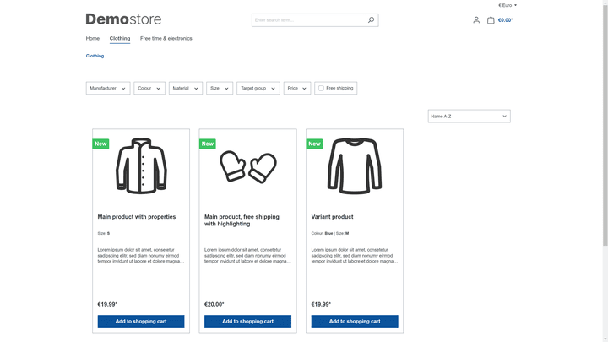The image size is (608, 342).
Task: Open the Variant product title link
Action: (333, 217)
